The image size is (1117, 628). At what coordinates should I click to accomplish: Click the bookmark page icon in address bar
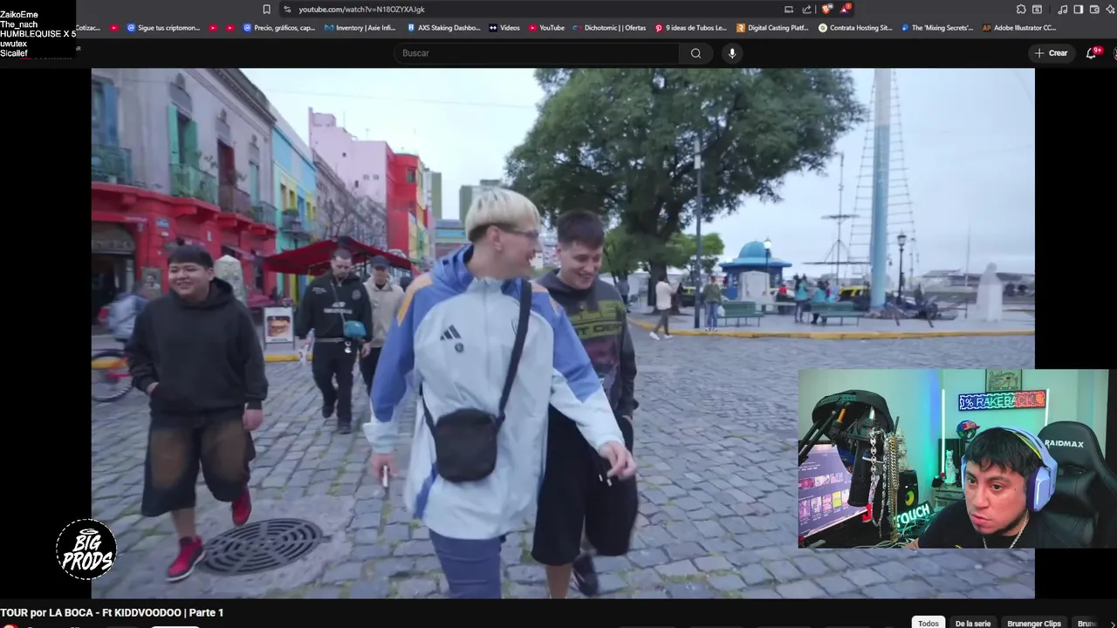(266, 9)
